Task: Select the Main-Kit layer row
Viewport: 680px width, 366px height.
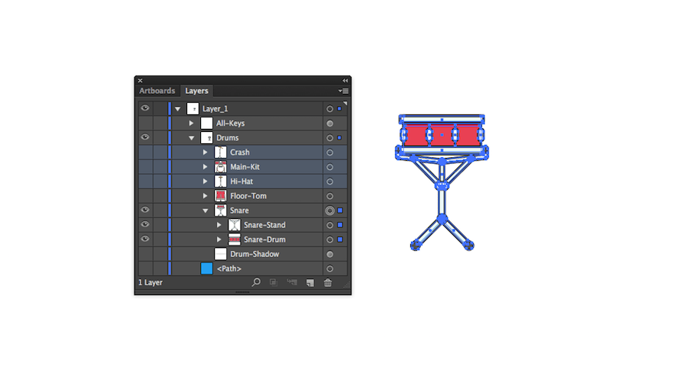Action: pyautogui.click(x=243, y=167)
